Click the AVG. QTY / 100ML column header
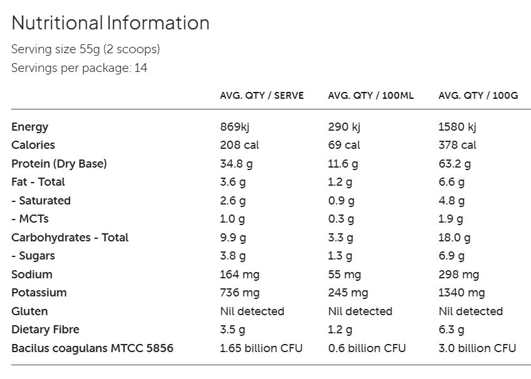This screenshot has width=531, height=379. click(x=371, y=96)
